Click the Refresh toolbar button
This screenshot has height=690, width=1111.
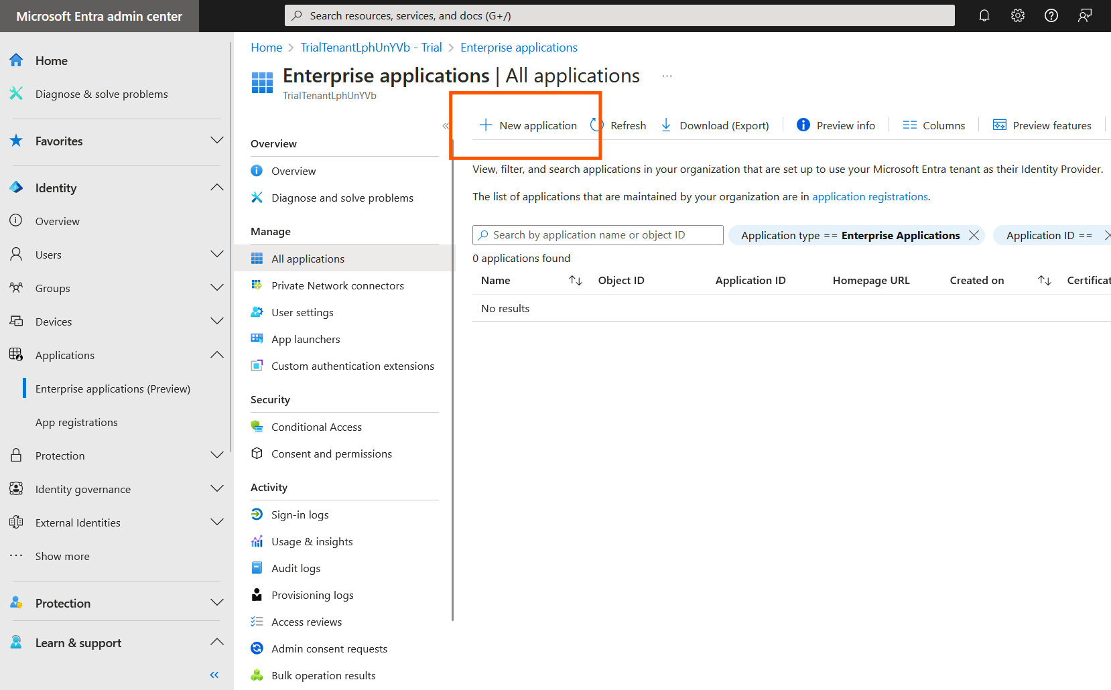[x=618, y=125]
